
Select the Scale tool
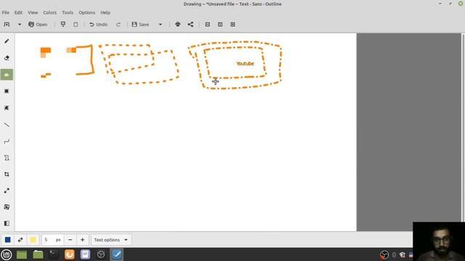[x=7, y=191]
